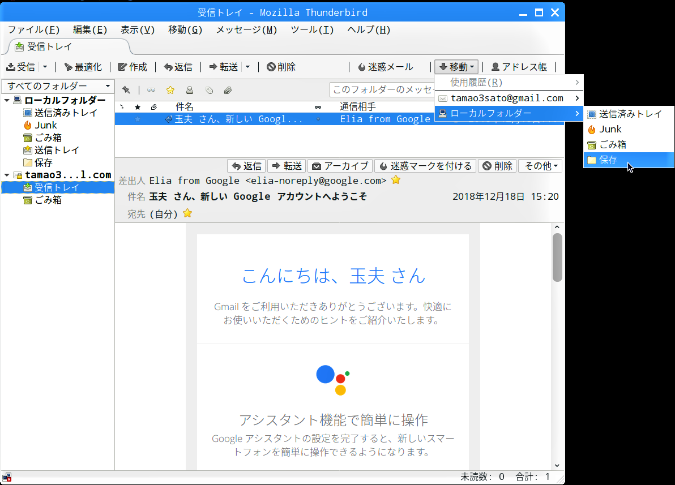Choose ごみ箱 in the move submenu
The image size is (675, 485).
tap(629, 145)
